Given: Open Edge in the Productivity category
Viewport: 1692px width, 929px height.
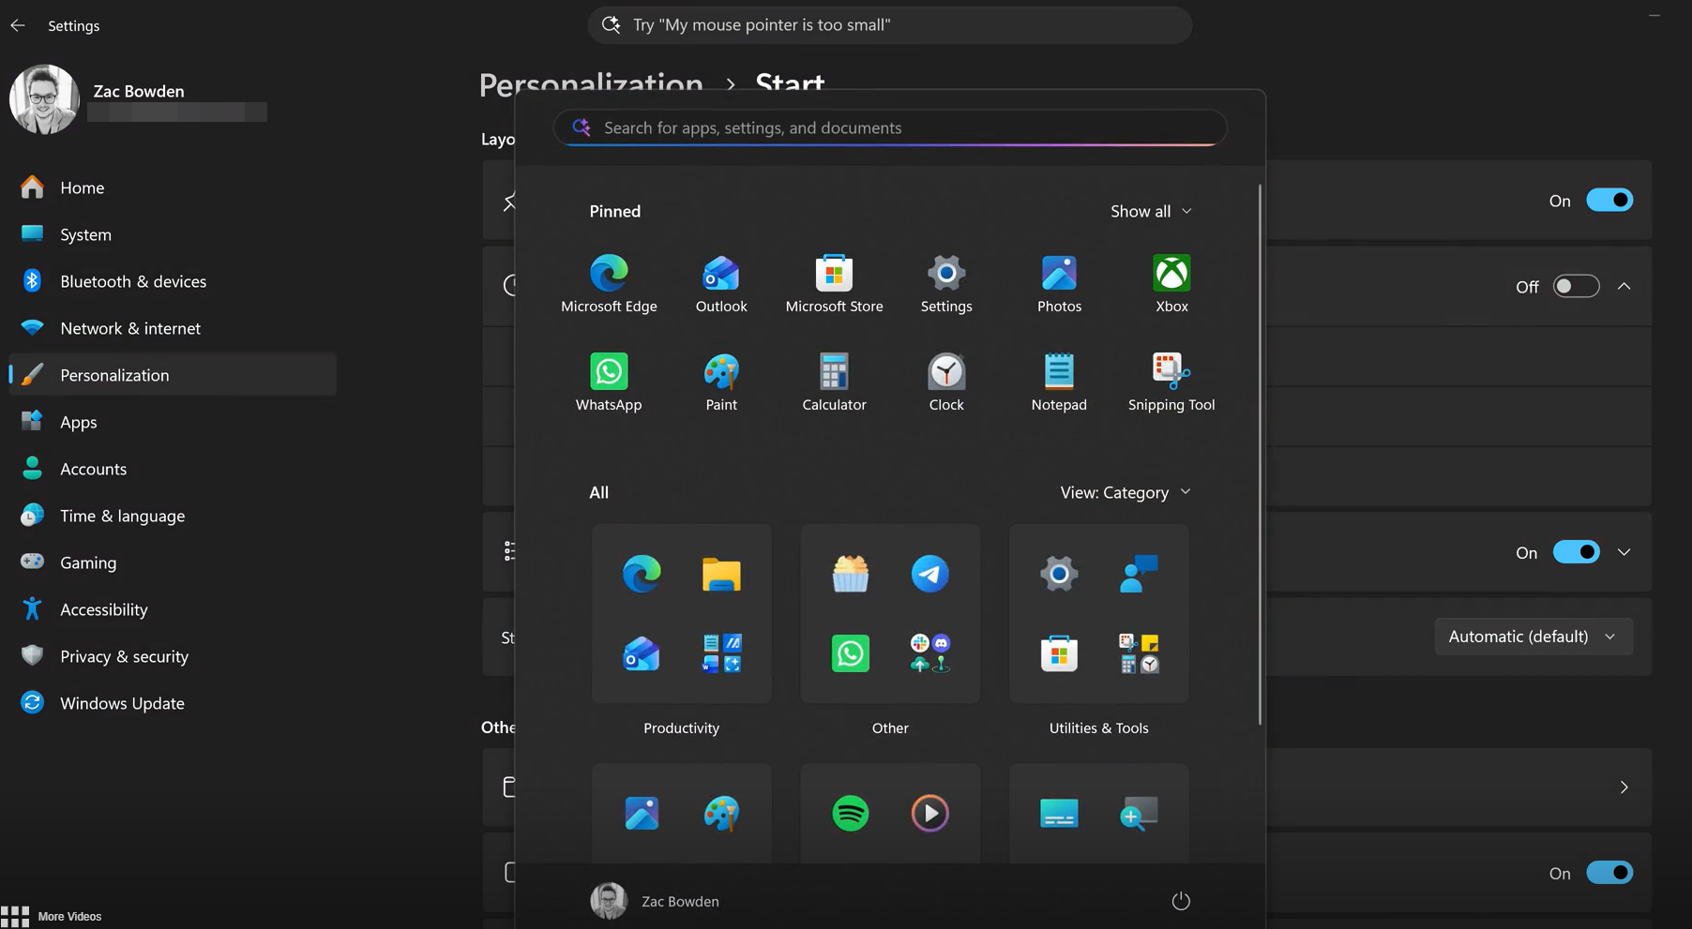Looking at the screenshot, I should point(642,574).
